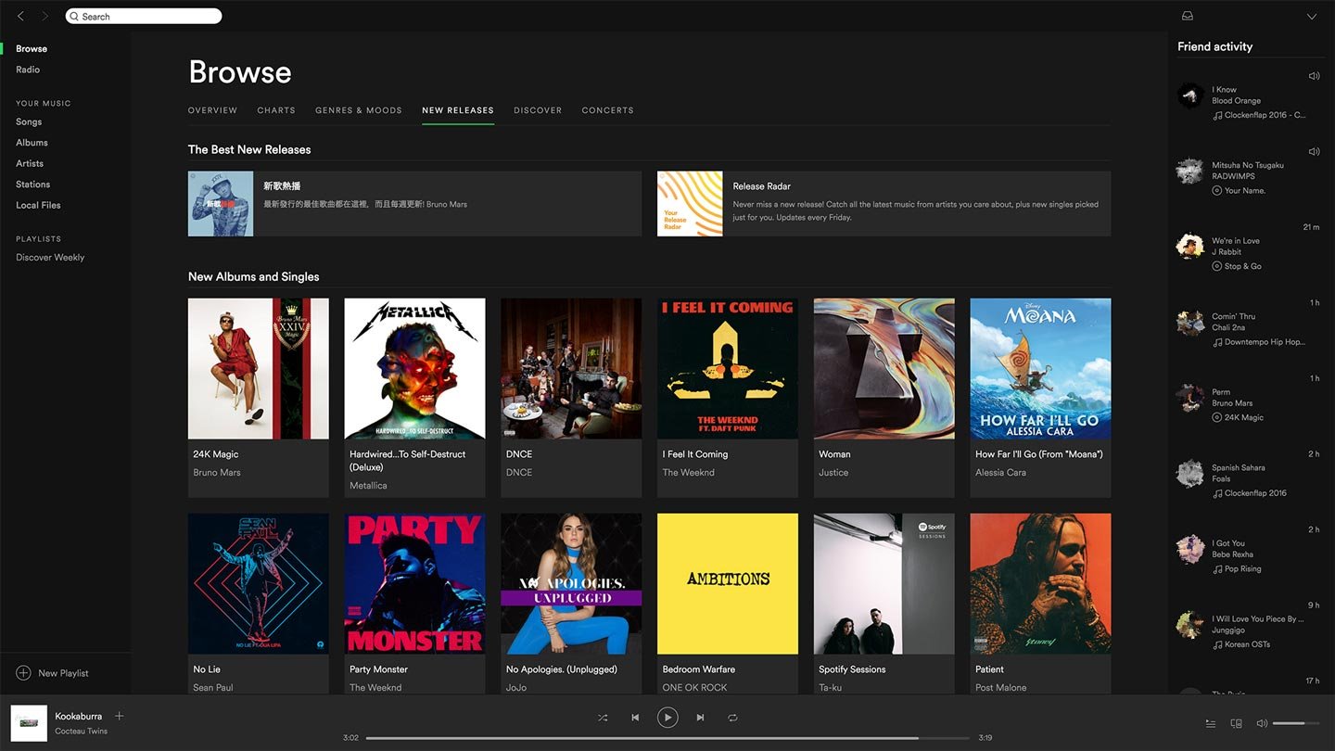Toggle shuffle playback

click(603, 718)
